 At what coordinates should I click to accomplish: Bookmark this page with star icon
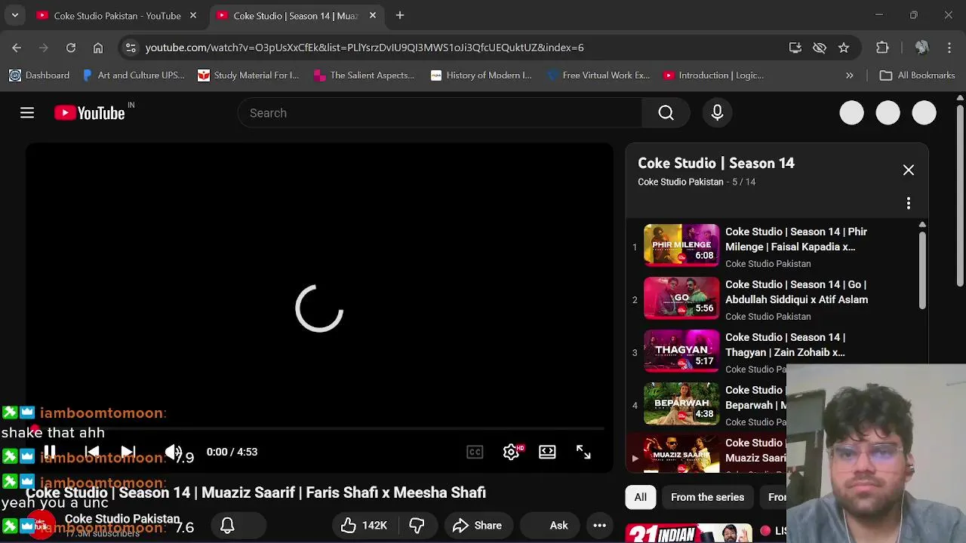844,48
